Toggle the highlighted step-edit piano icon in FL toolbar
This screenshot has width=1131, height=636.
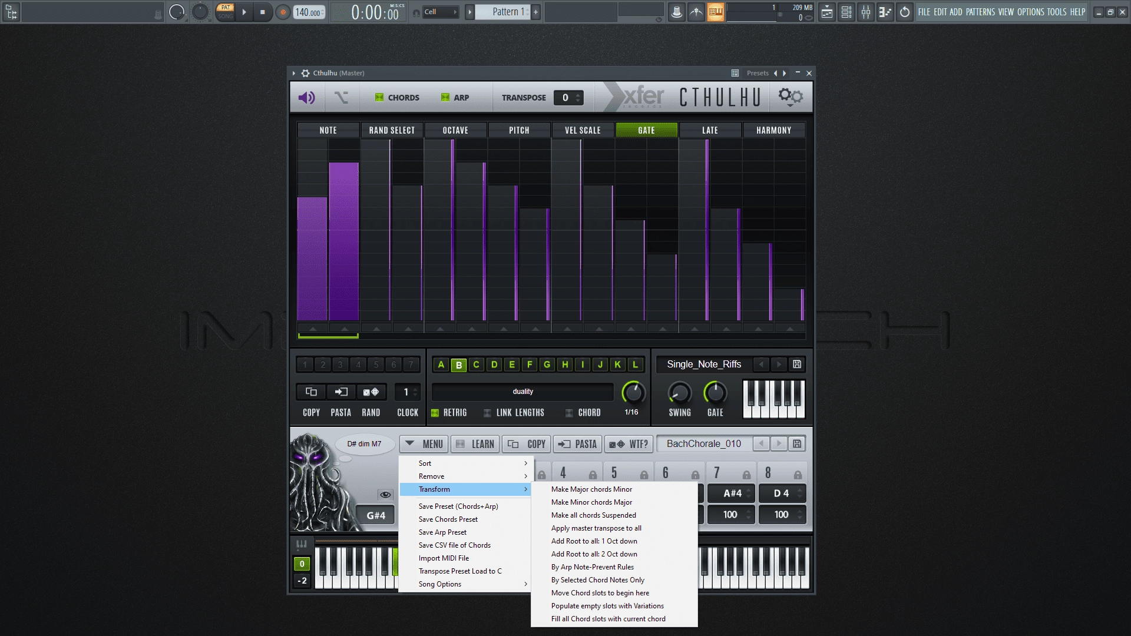click(716, 12)
